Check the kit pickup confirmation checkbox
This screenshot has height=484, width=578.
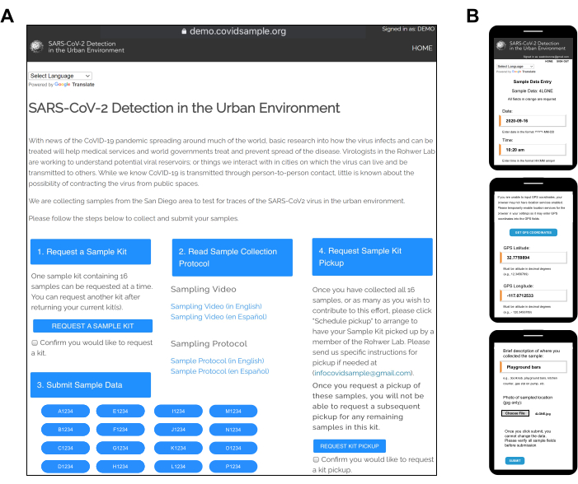coord(316,459)
